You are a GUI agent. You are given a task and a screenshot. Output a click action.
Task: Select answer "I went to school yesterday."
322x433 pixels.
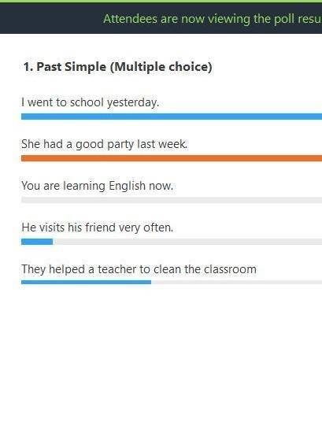click(91, 102)
